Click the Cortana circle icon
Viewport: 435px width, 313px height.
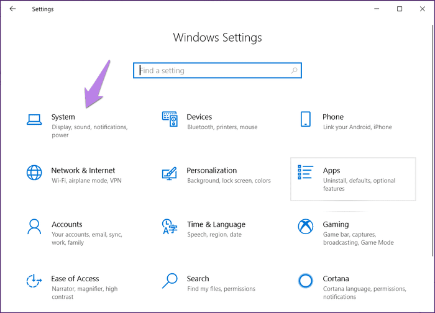306,281
